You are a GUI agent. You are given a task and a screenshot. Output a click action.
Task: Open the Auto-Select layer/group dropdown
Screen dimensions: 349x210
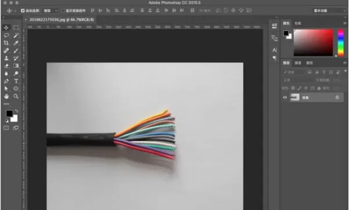pyautogui.click(x=50, y=10)
